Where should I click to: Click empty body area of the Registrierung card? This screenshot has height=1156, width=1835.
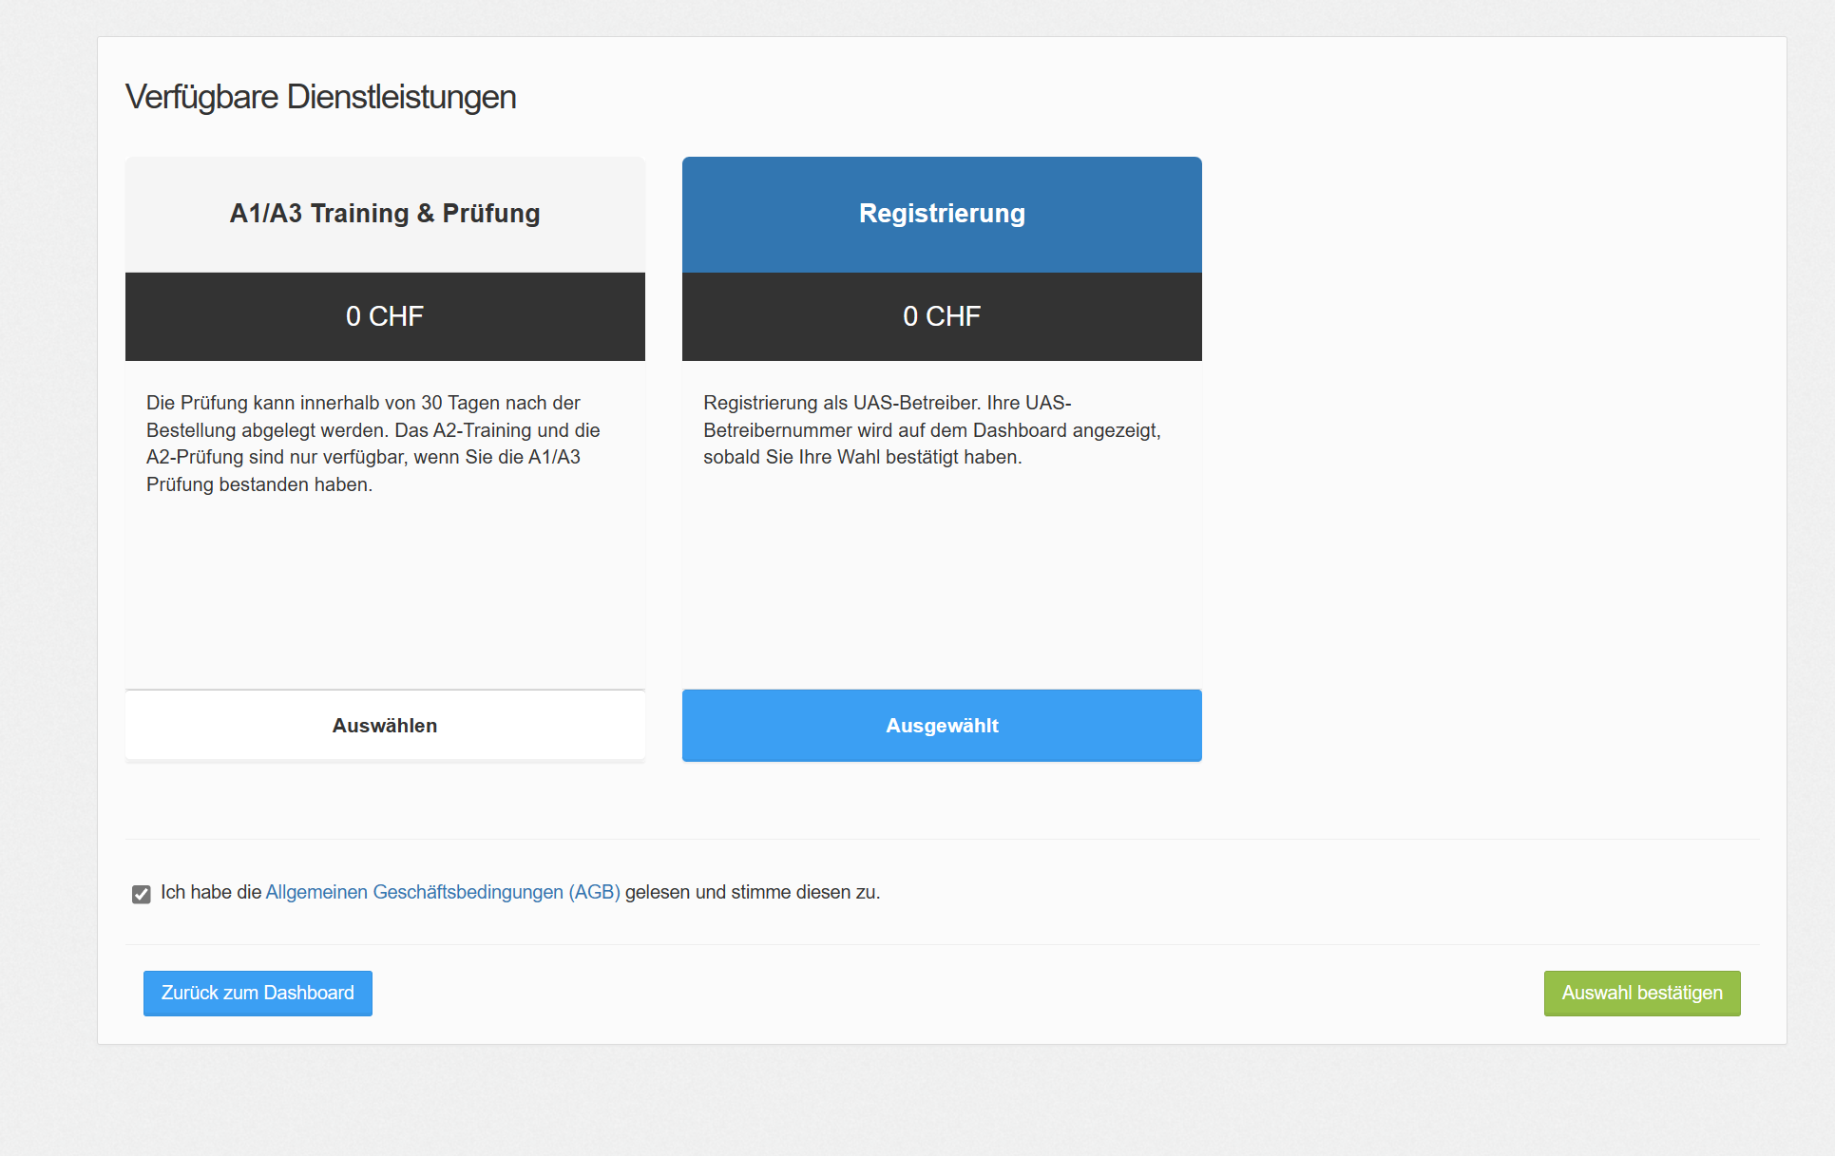942,589
